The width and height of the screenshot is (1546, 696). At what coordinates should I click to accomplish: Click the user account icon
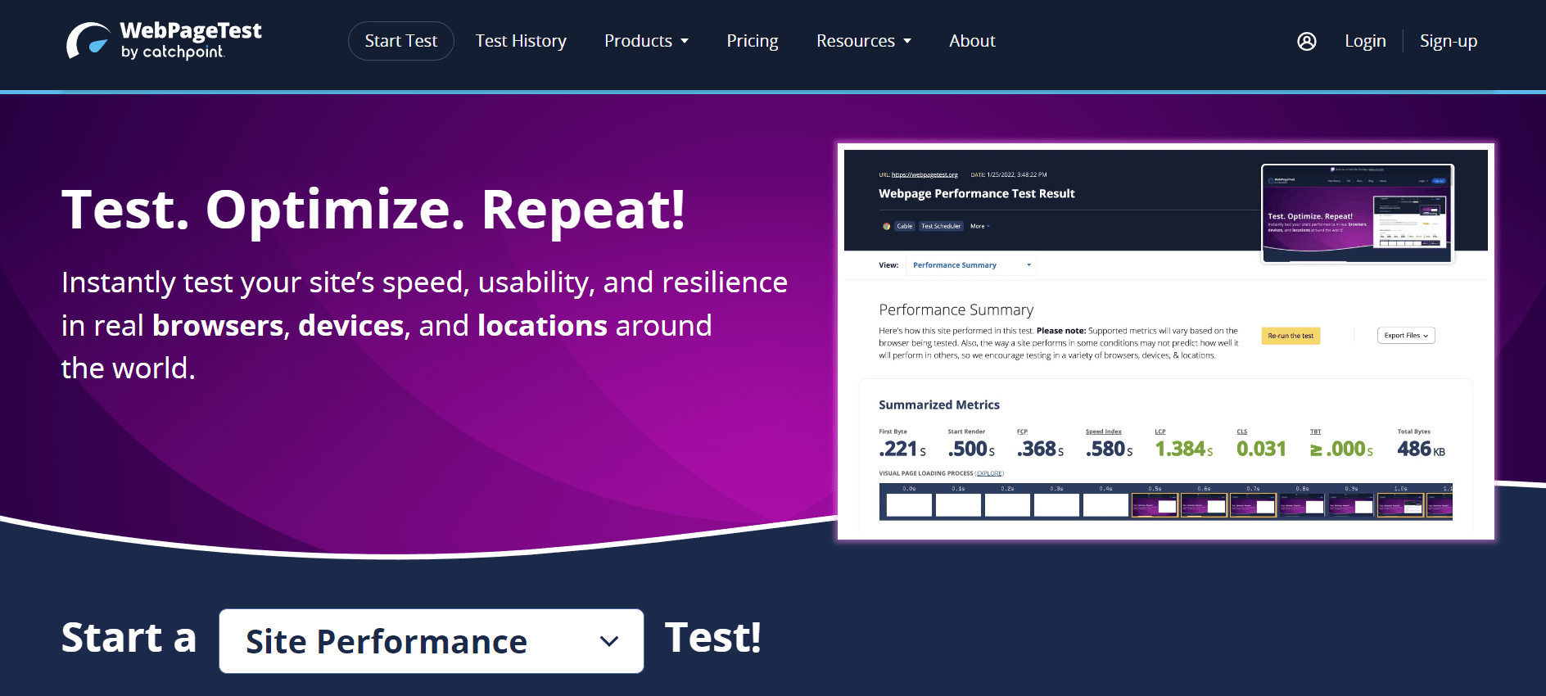tap(1307, 41)
